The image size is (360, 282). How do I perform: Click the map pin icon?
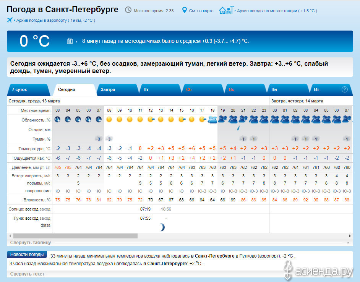pyautogui.click(x=184, y=10)
